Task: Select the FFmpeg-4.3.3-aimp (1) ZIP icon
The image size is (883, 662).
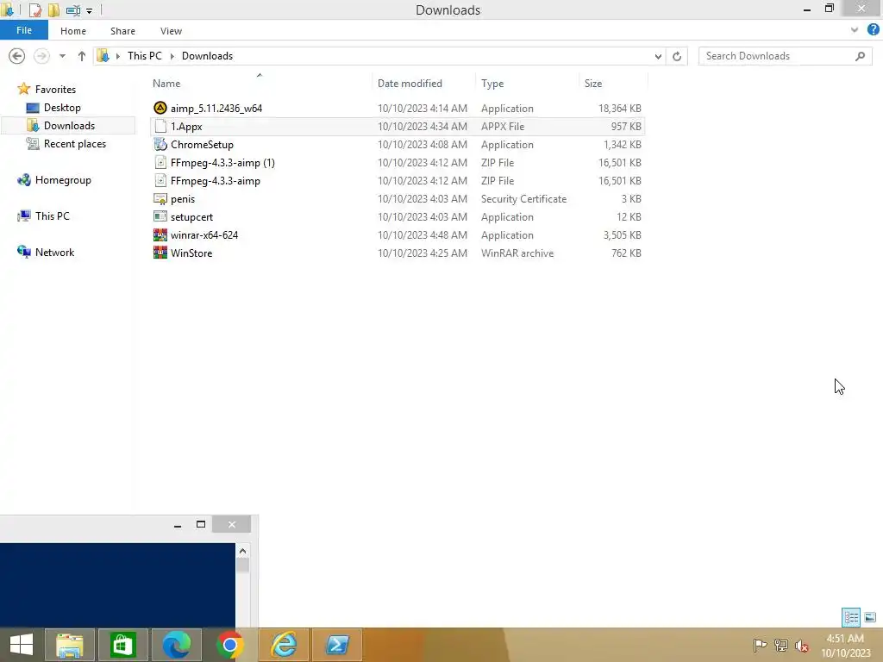Action: tap(160, 163)
